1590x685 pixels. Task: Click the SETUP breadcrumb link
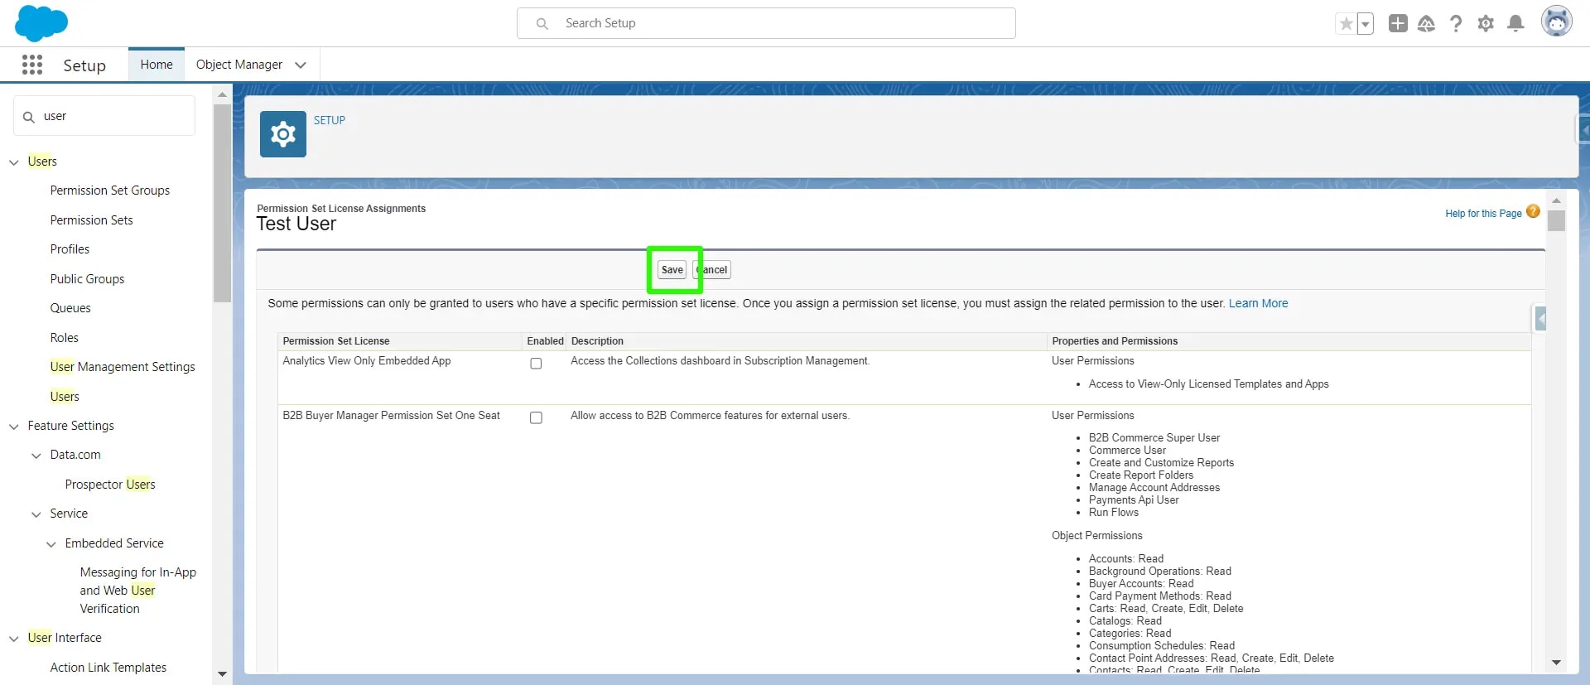pyautogui.click(x=329, y=121)
